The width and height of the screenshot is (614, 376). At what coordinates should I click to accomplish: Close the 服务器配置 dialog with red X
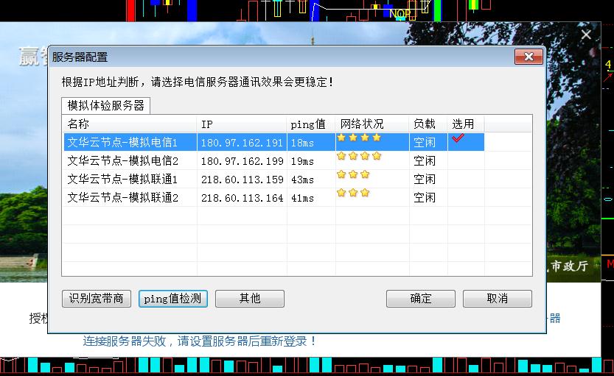[528, 57]
